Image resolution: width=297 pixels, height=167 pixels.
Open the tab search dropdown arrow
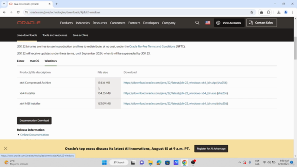pyautogui.click(x=4, y=4)
